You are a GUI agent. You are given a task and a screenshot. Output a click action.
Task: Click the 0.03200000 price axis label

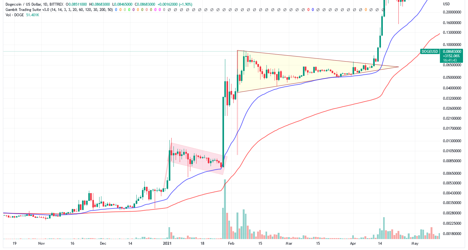click(452, 98)
